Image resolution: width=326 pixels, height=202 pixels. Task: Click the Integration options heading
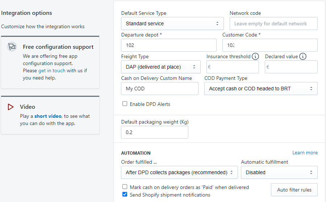(x=26, y=13)
